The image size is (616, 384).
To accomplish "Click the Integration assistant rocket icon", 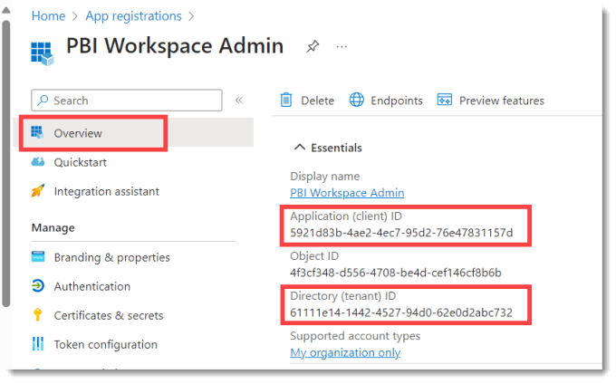I will point(38,191).
